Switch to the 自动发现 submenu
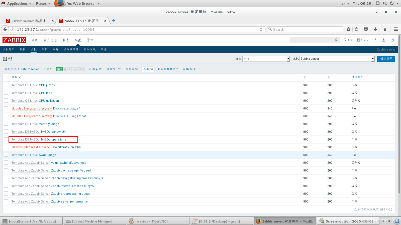The image size is (401, 225). pos(90,49)
